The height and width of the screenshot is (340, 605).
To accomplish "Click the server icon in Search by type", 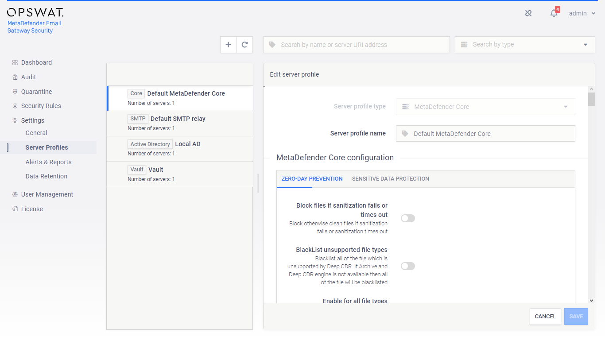I will pyautogui.click(x=464, y=45).
